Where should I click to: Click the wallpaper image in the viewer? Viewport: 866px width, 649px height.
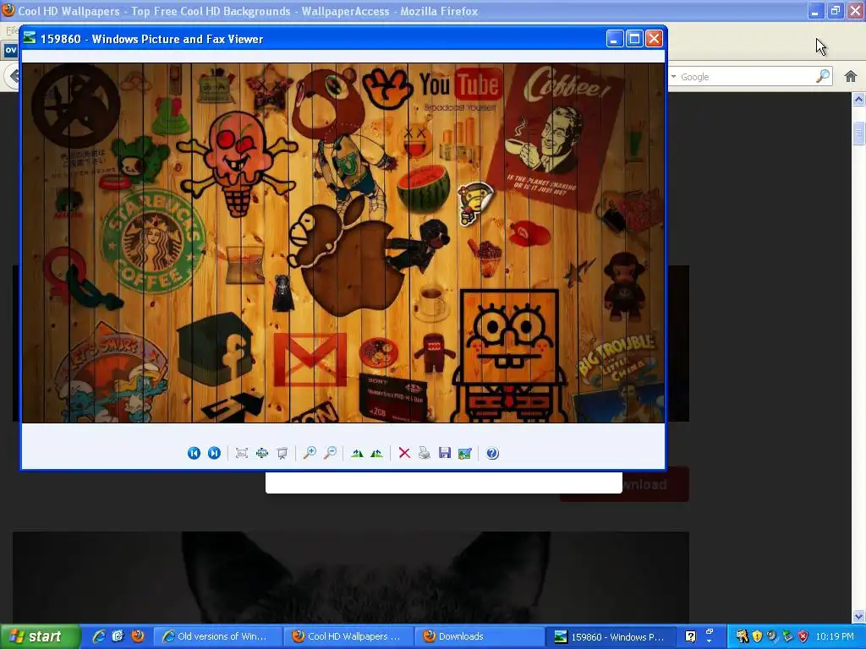point(343,243)
